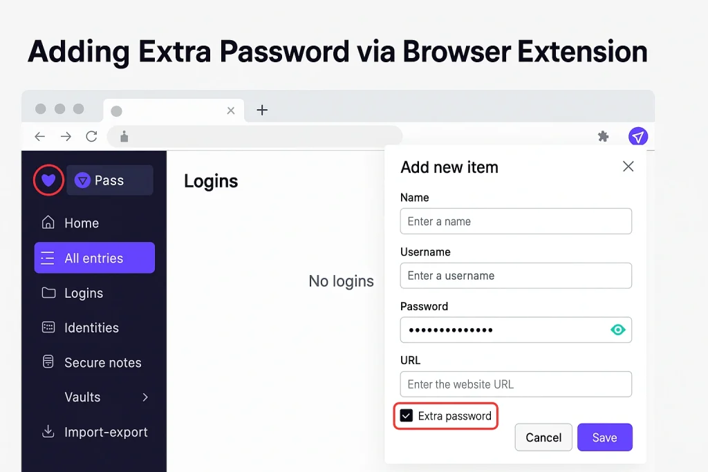This screenshot has height=472, width=708.
Task: Close the Add new item dialog
Action: (x=628, y=167)
